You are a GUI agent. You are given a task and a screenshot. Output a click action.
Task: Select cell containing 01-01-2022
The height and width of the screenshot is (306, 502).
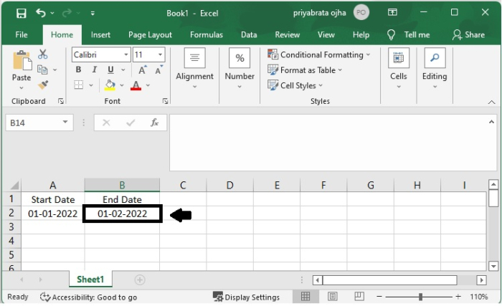pyautogui.click(x=53, y=214)
